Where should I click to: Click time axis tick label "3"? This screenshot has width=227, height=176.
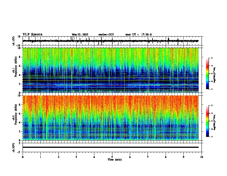pyautogui.click(x=76, y=157)
